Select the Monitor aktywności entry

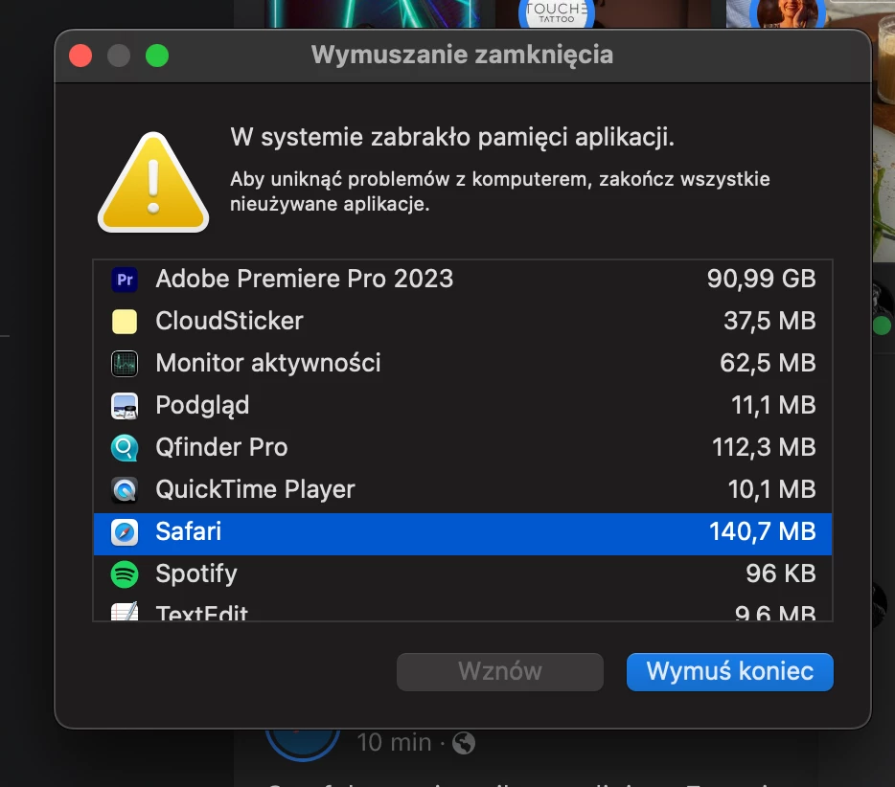tap(463, 364)
